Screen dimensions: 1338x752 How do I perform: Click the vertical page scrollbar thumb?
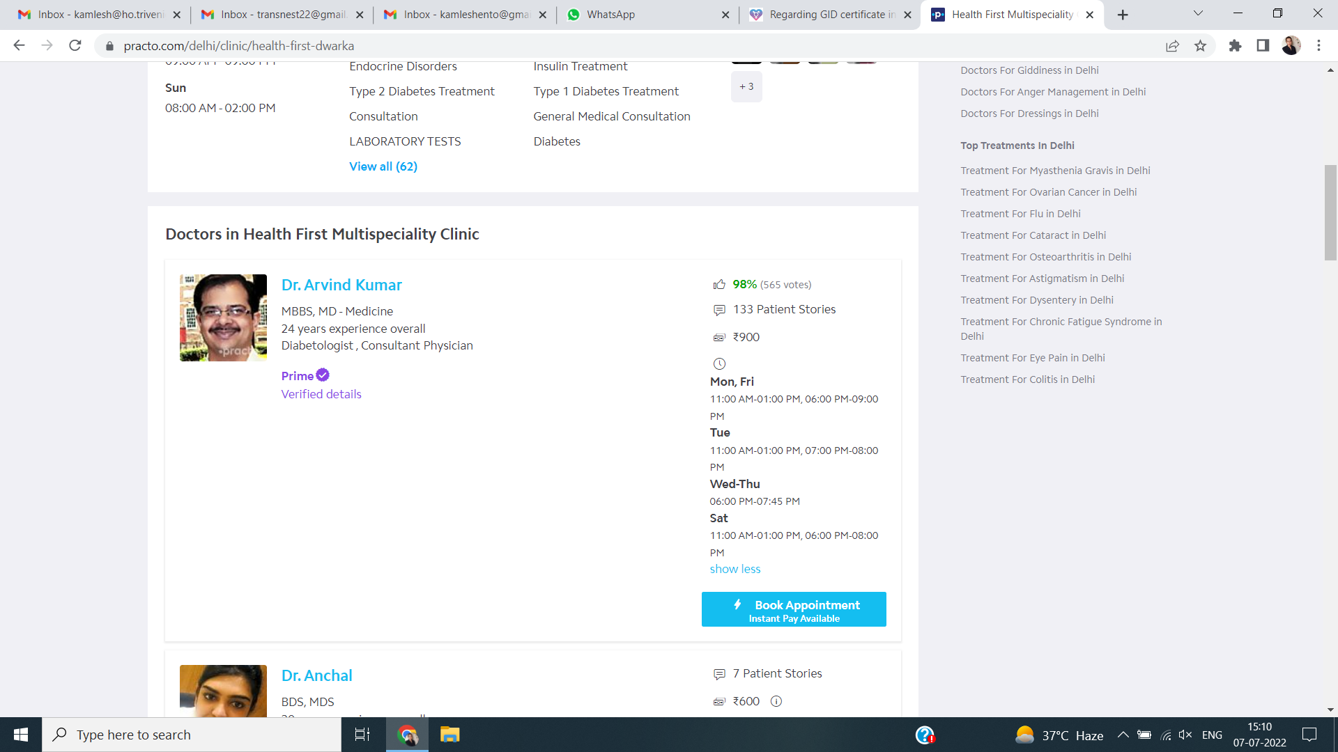pos(1330,212)
